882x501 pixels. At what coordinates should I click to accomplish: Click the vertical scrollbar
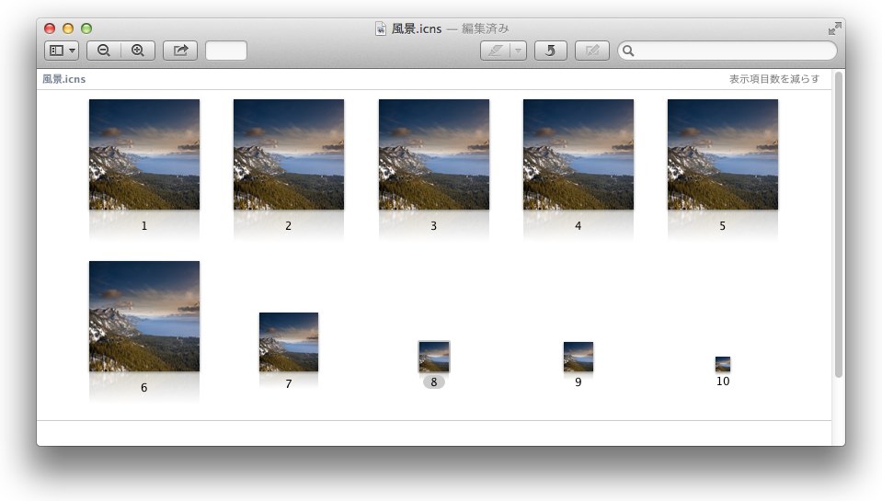point(839,225)
